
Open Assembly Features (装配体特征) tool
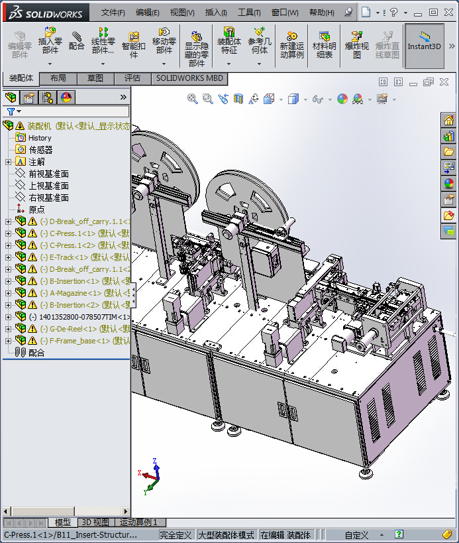click(x=229, y=41)
